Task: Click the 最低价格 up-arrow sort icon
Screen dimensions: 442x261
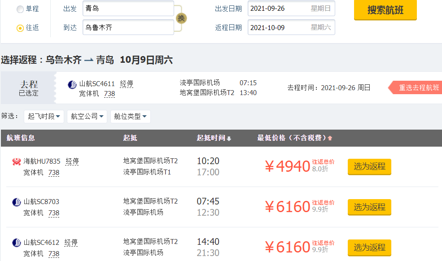Action: (330, 138)
